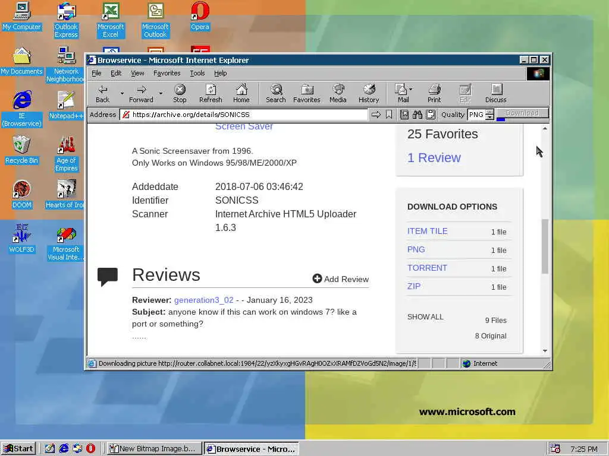This screenshot has width=609, height=456.
Task: Click the scroll up arrow of page
Action: point(545,128)
